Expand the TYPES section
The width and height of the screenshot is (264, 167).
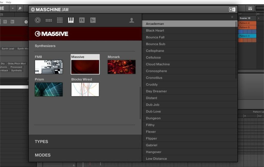click(42, 141)
